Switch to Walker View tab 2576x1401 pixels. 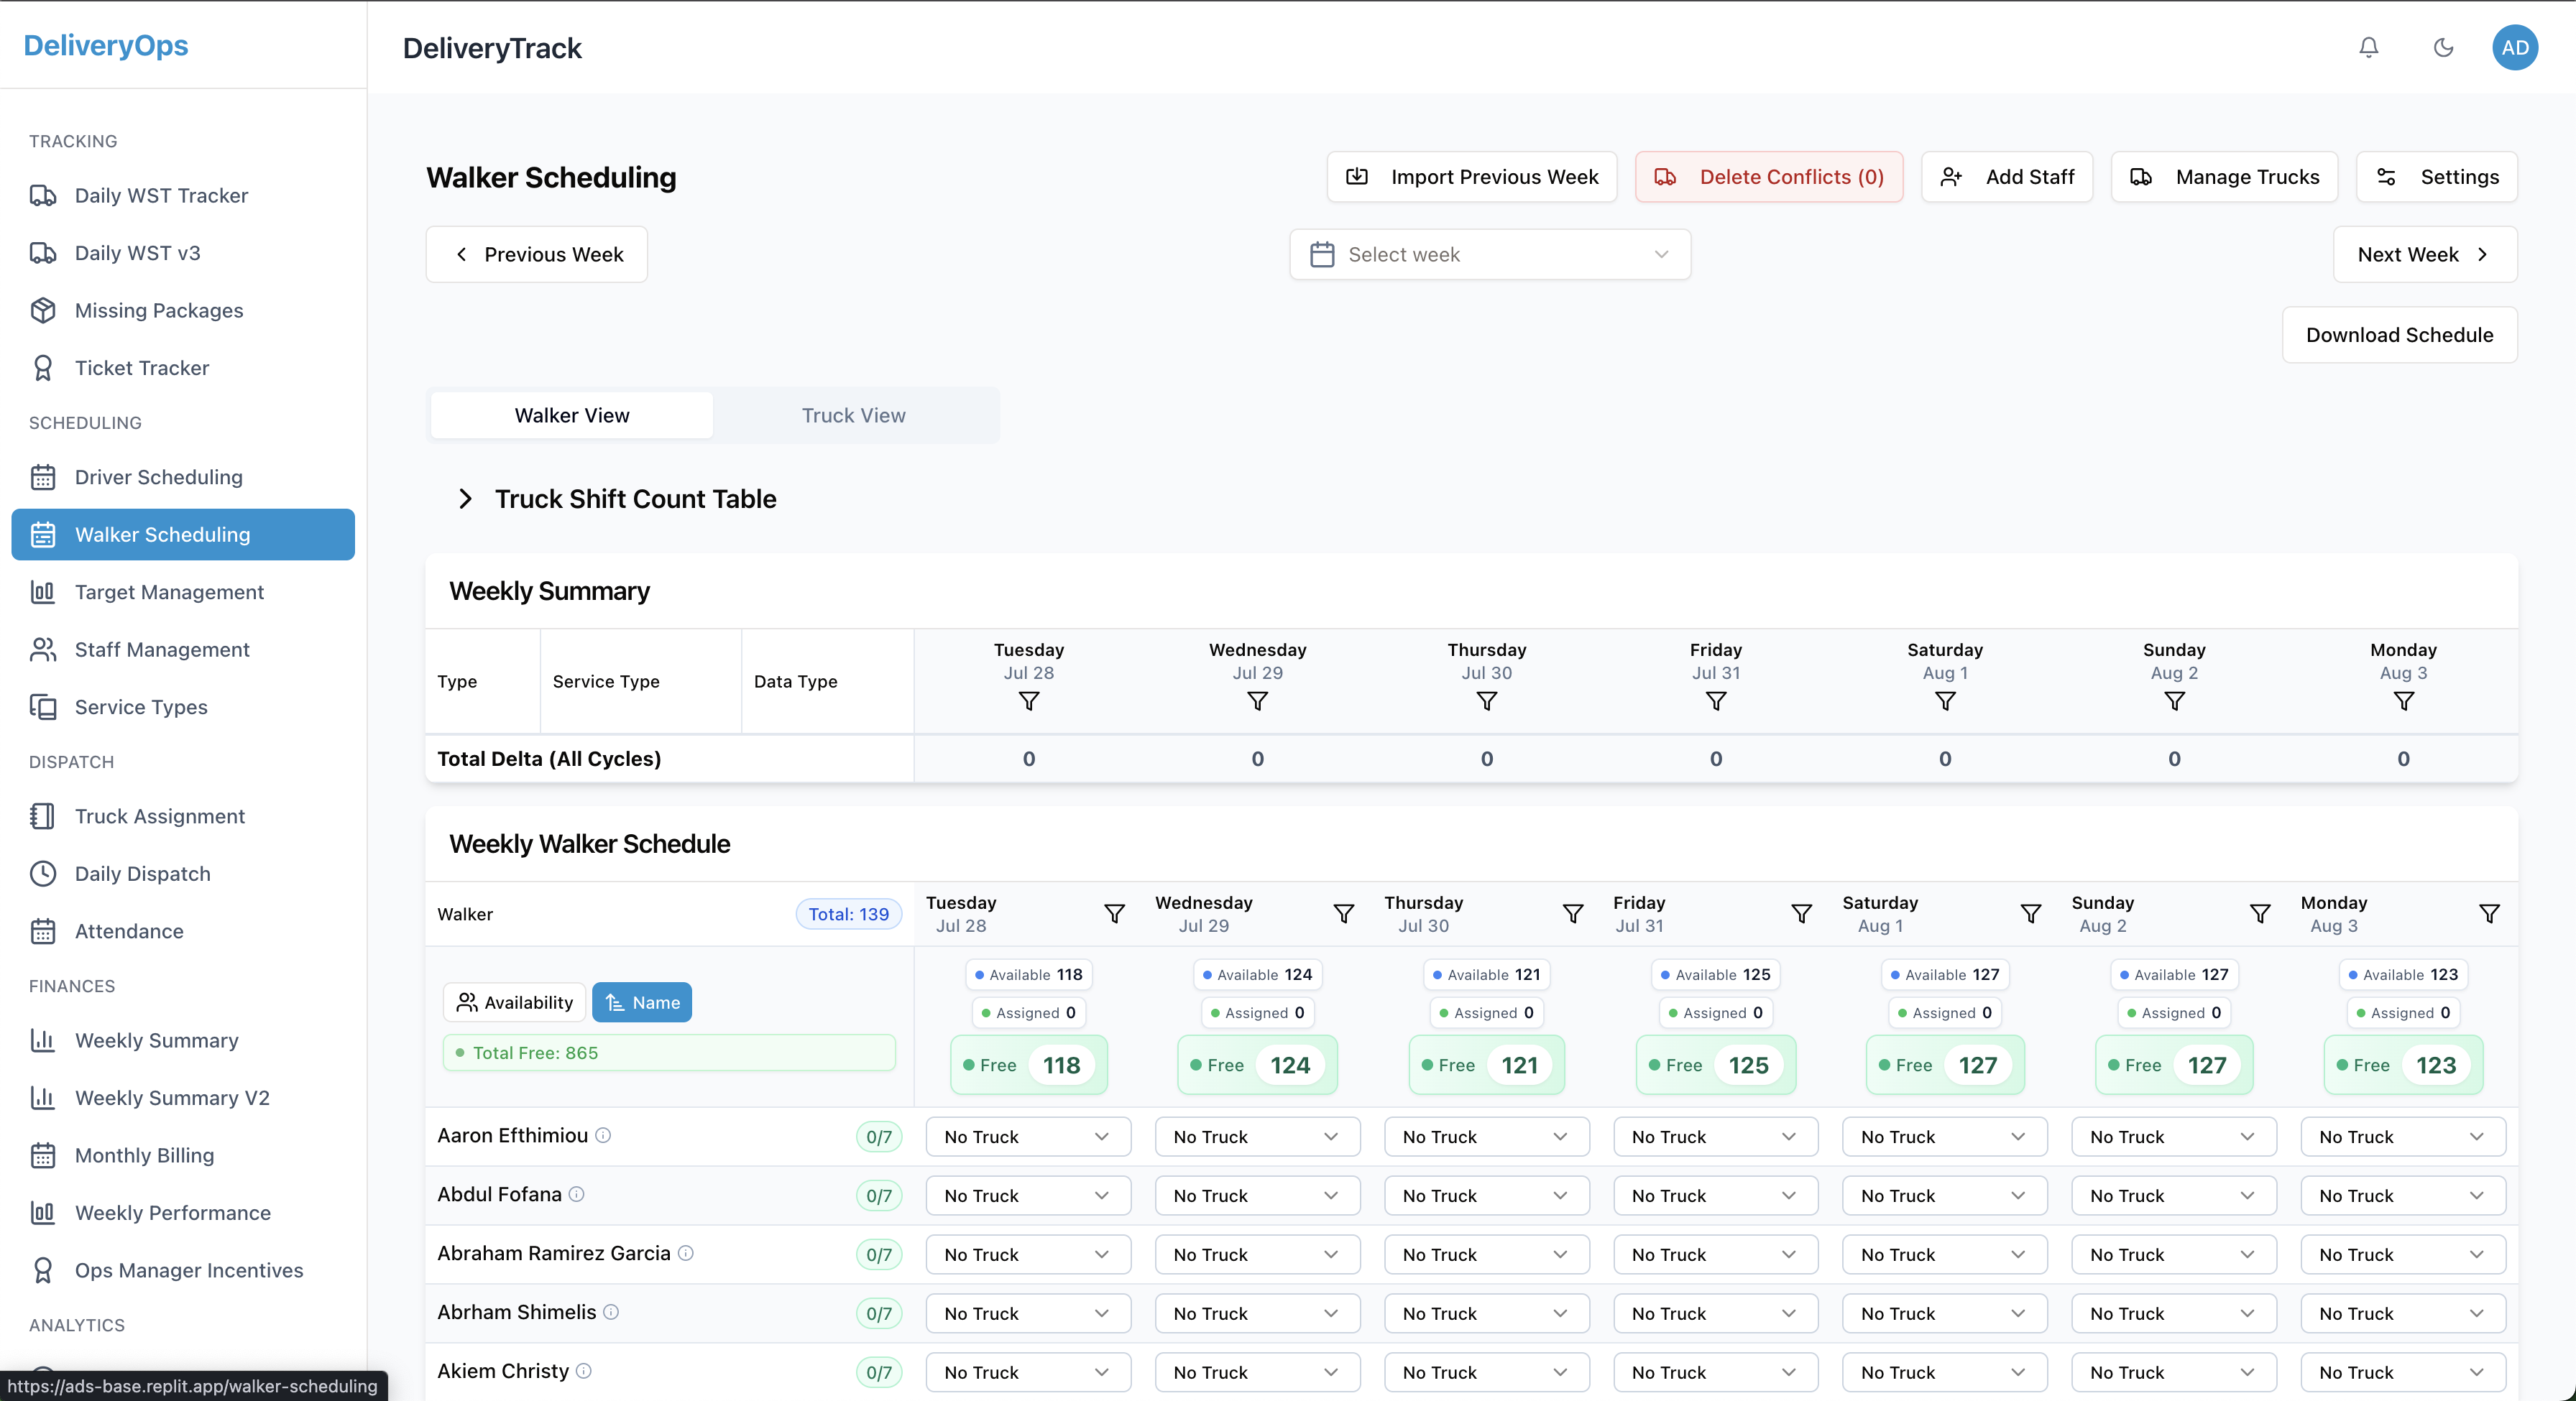(x=571, y=415)
